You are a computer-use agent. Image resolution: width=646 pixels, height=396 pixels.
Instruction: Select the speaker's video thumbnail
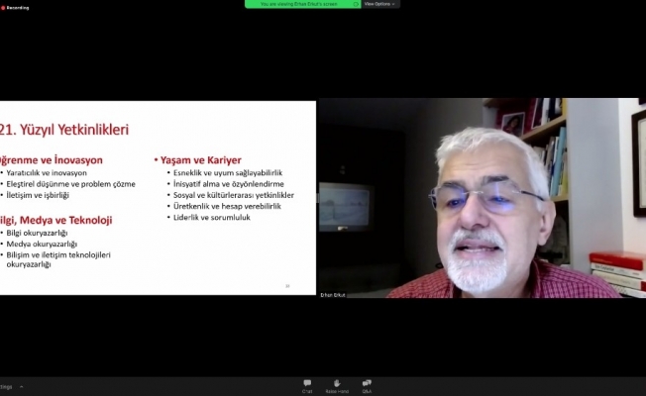tap(482, 198)
